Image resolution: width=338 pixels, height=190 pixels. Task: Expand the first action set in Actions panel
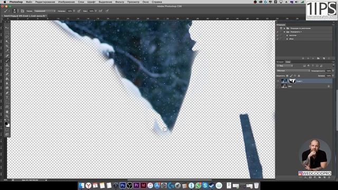click(284, 28)
